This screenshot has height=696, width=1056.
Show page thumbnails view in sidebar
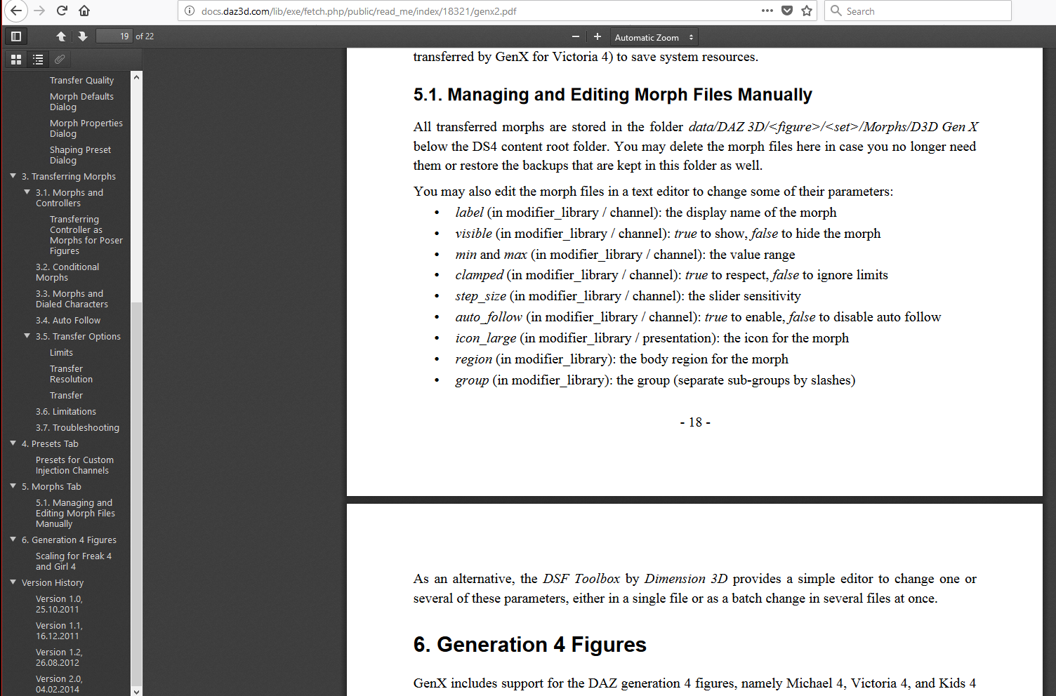coord(16,60)
